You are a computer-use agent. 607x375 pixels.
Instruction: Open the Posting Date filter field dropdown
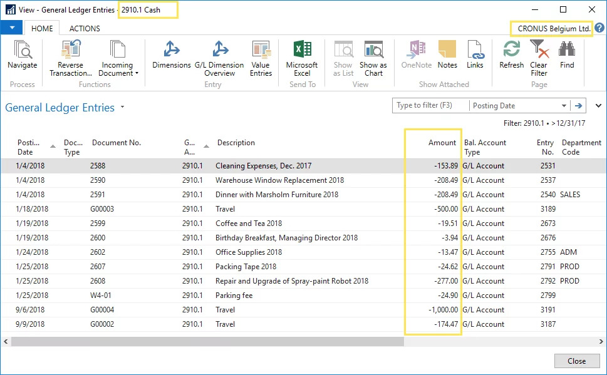564,106
